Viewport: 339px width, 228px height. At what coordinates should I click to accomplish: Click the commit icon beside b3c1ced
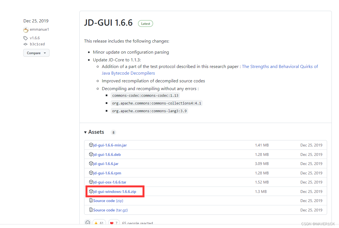[26, 44]
